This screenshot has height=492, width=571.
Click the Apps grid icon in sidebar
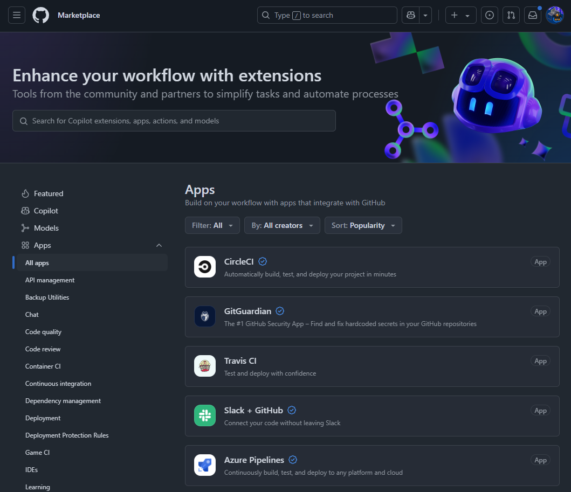coord(25,245)
